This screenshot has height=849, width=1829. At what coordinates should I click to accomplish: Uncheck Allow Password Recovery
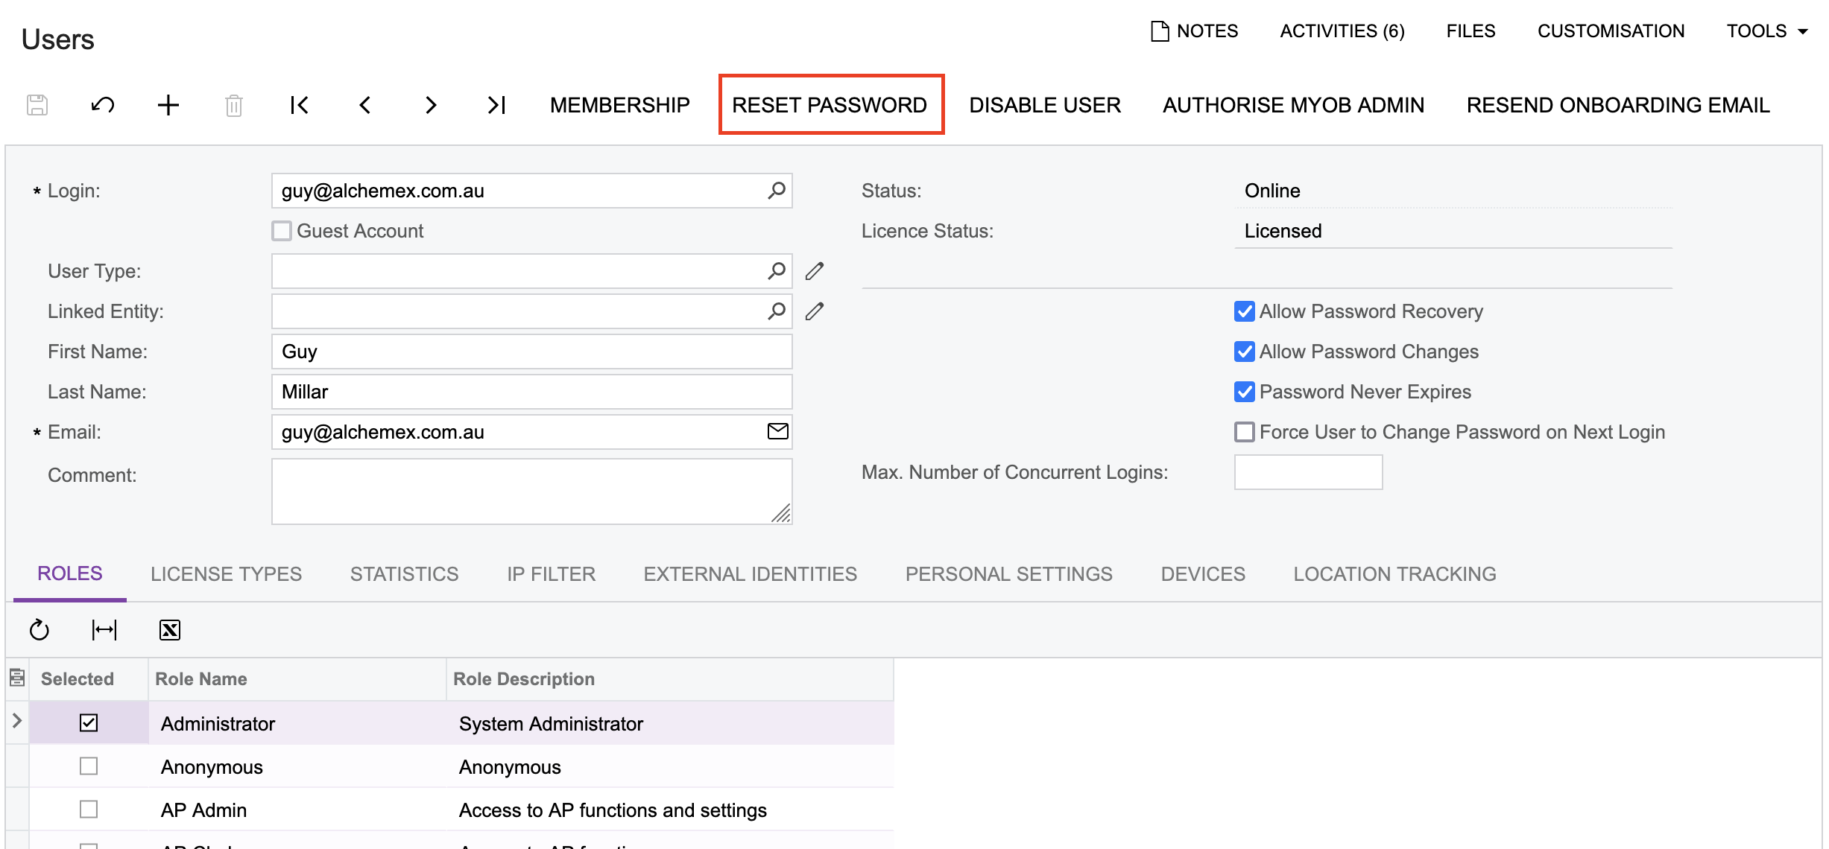[1245, 311]
